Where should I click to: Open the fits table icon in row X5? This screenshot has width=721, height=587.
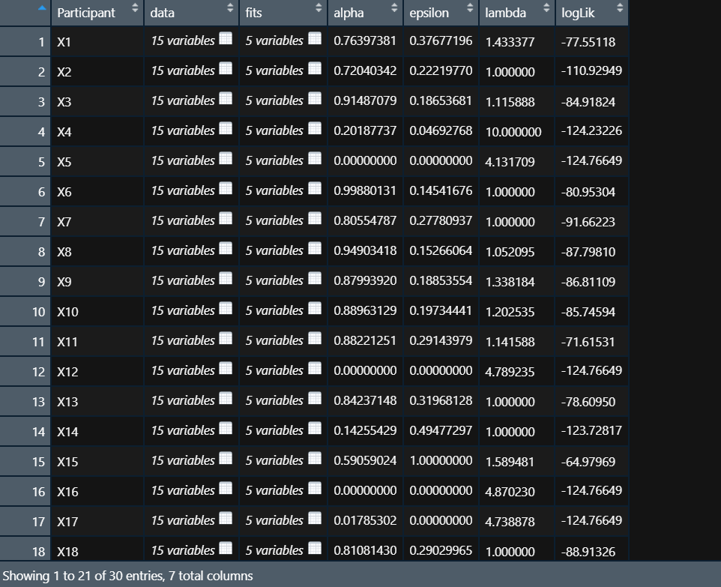(x=315, y=158)
